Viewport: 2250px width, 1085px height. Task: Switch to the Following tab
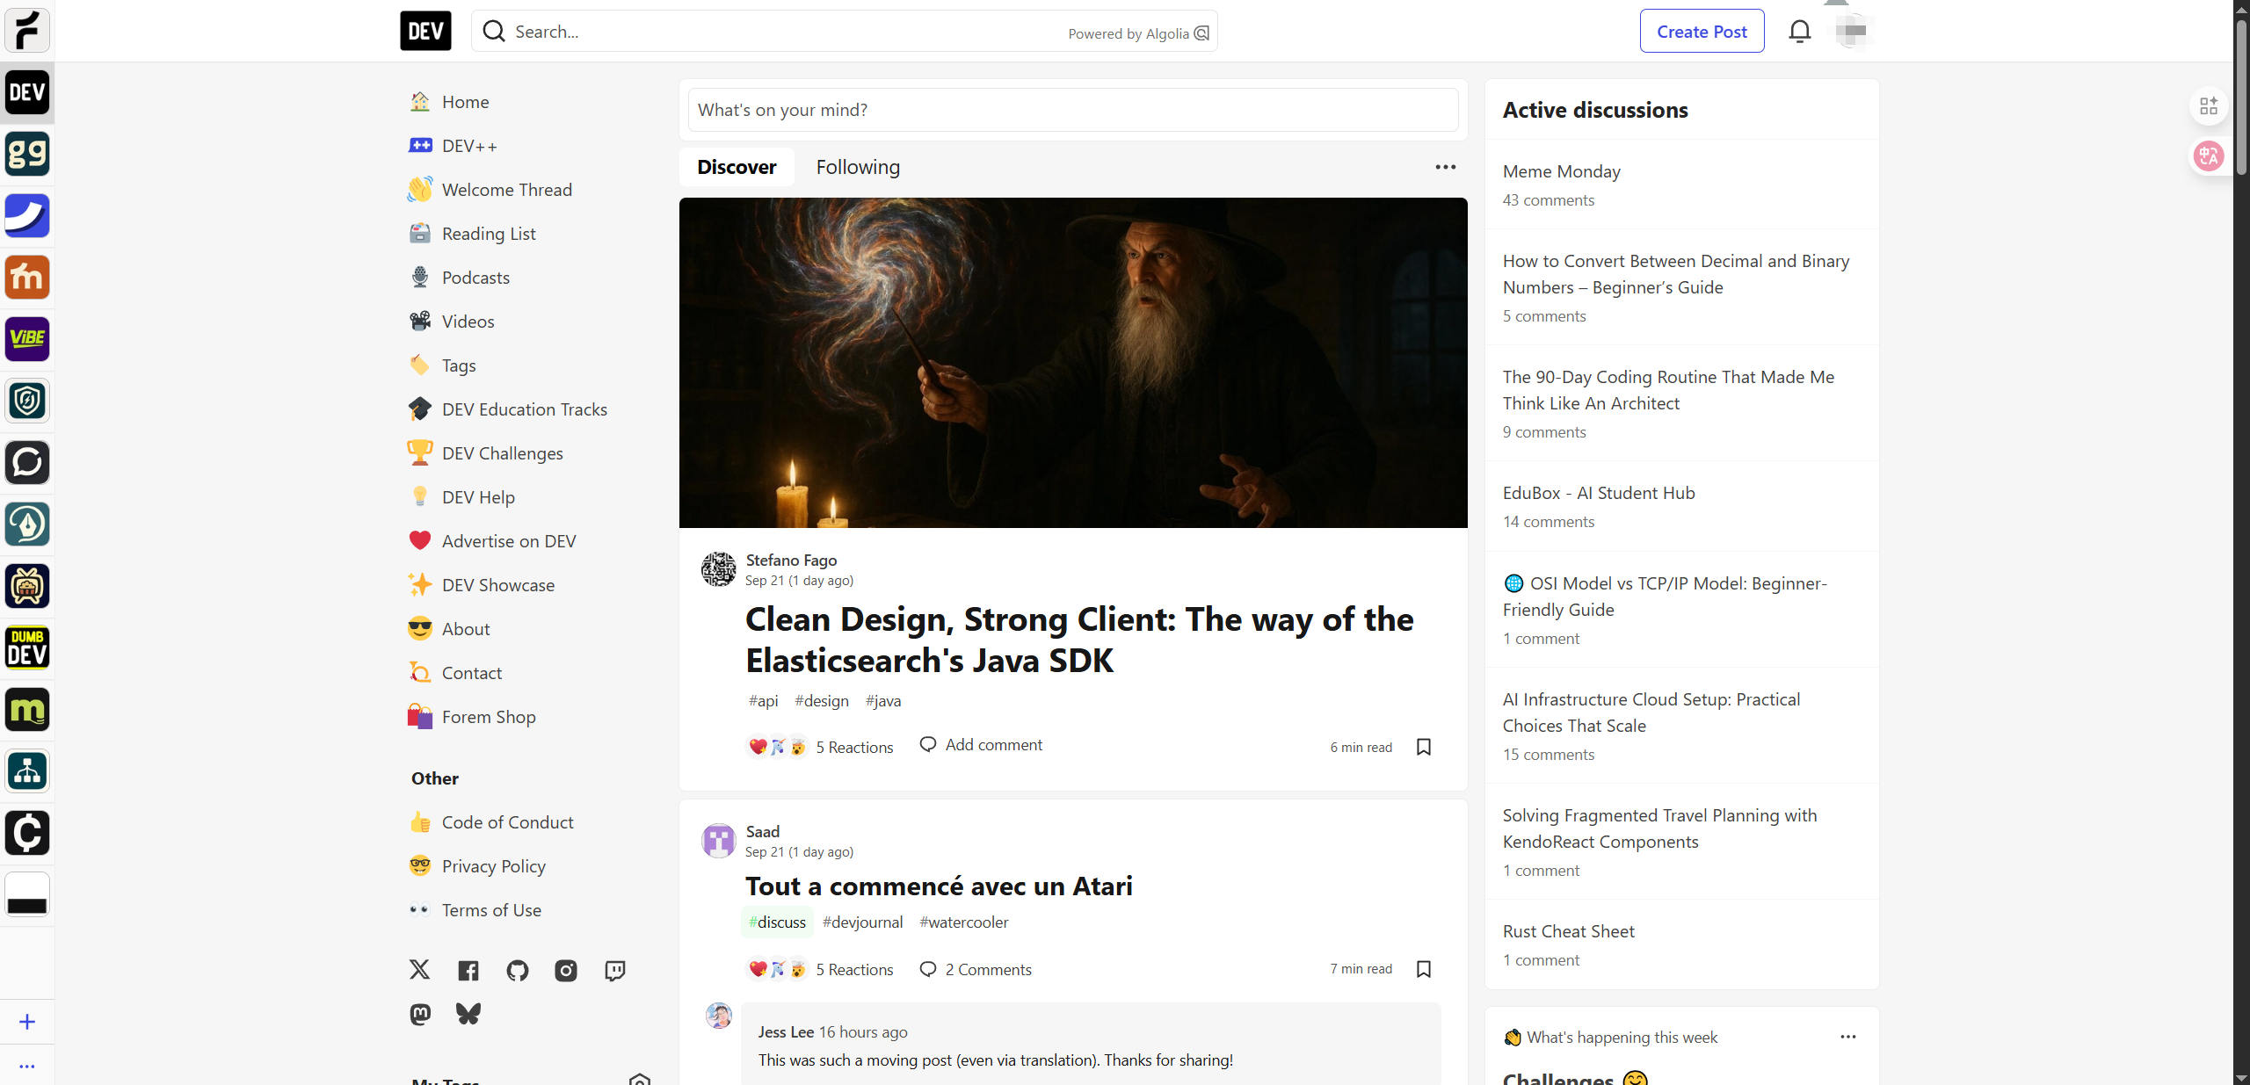(858, 167)
